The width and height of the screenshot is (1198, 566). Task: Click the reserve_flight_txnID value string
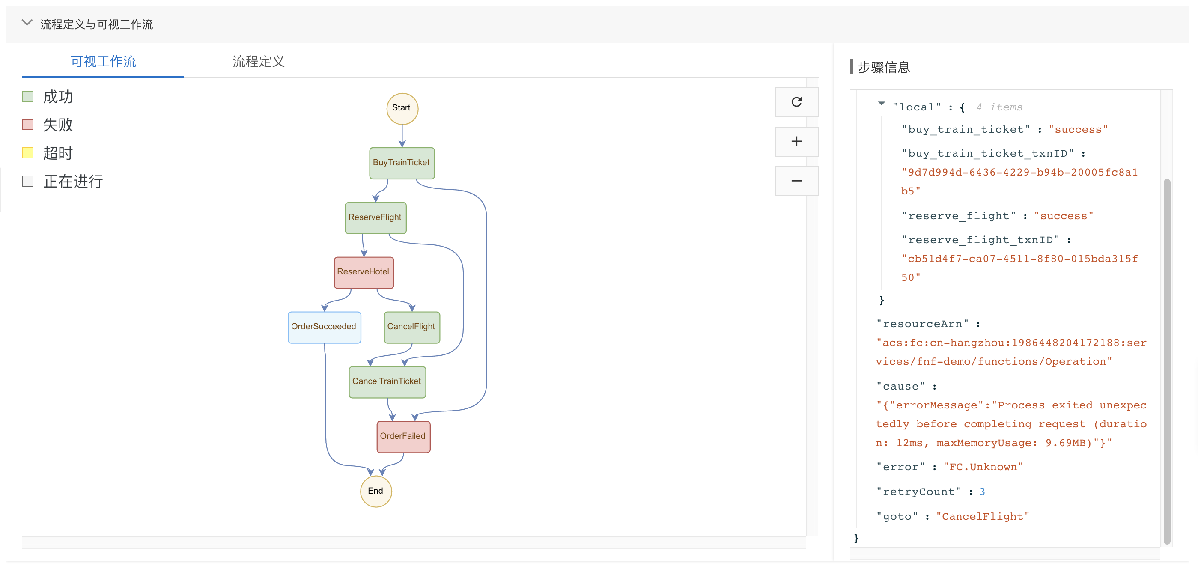[x=1019, y=268]
